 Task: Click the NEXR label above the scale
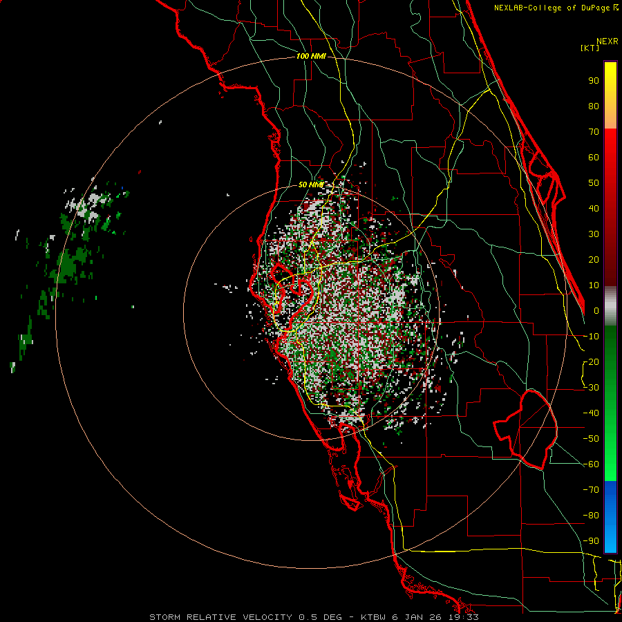tap(607, 41)
